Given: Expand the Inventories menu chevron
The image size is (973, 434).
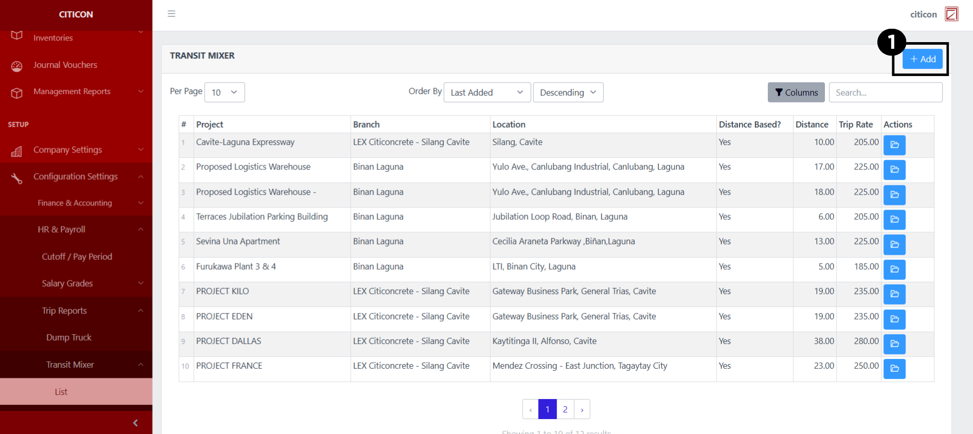Looking at the screenshot, I should (x=140, y=32).
